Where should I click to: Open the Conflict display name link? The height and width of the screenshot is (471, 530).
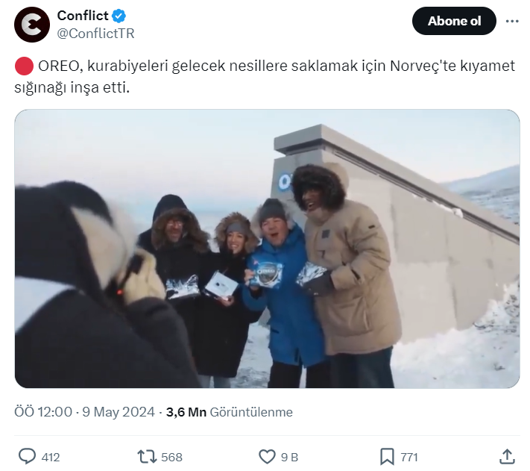[83, 16]
